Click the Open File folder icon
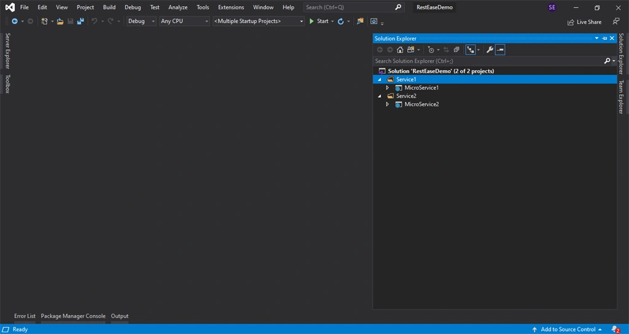Screen dimensions: 629x334 (x=60, y=21)
